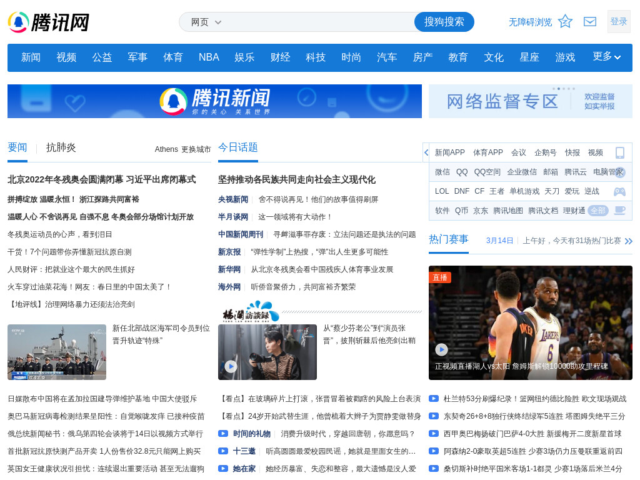This screenshot has width=640, height=480.
Task: Open NBA in navigation bar
Action: click(209, 57)
